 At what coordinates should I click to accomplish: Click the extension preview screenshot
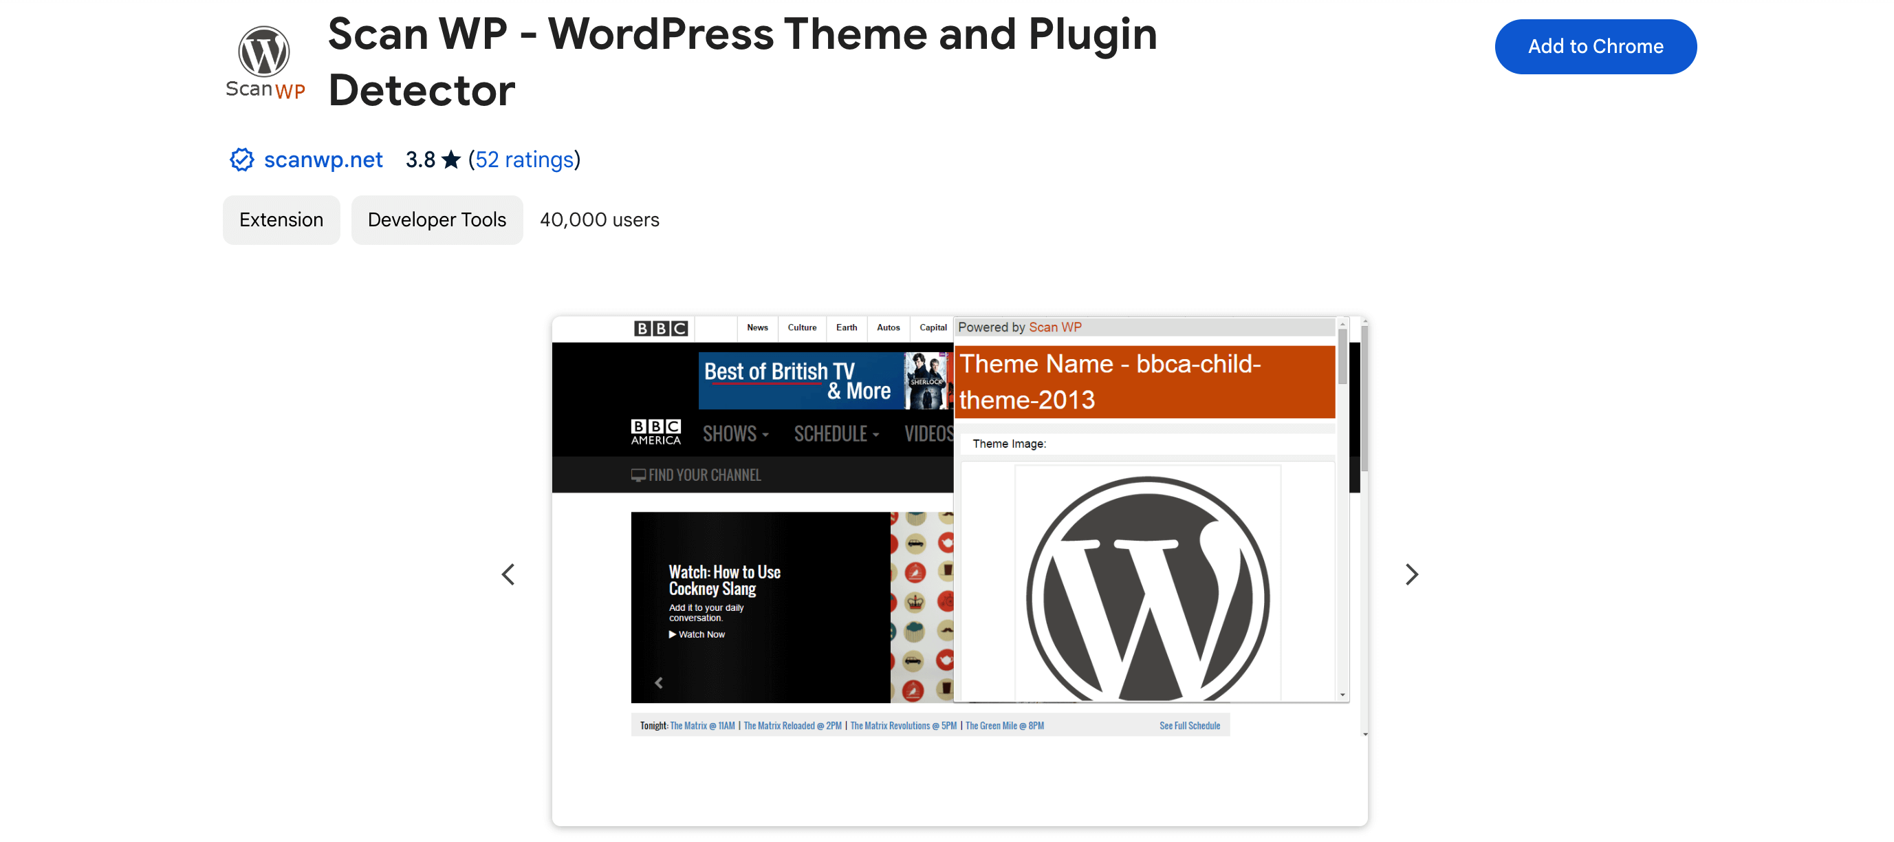(x=959, y=572)
